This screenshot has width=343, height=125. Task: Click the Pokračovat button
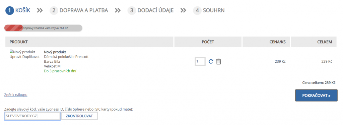pos(316,96)
